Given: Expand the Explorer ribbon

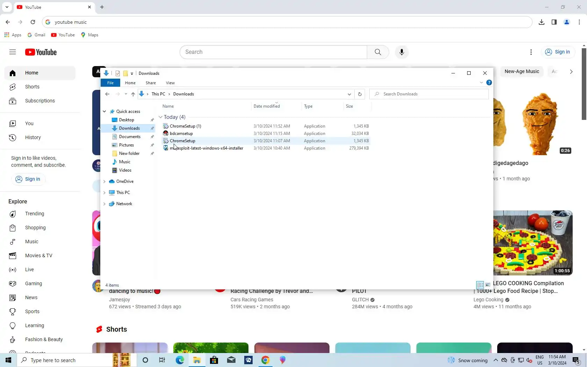Looking at the screenshot, I should coord(481,82).
